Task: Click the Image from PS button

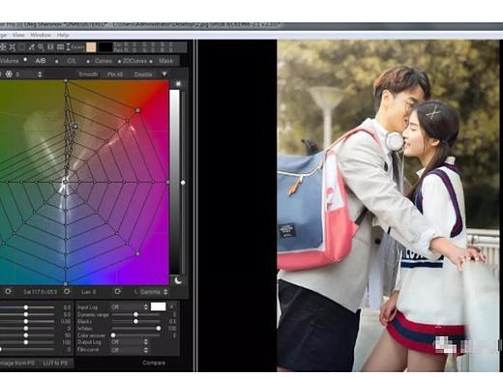Action: tap(17, 362)
